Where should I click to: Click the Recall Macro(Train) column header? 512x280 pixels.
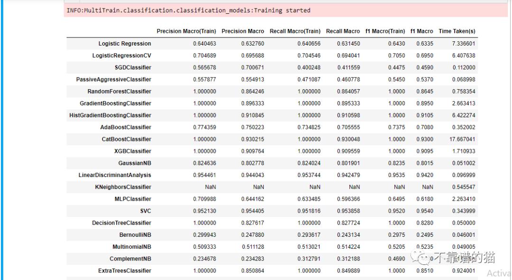[x=295, y=31]
